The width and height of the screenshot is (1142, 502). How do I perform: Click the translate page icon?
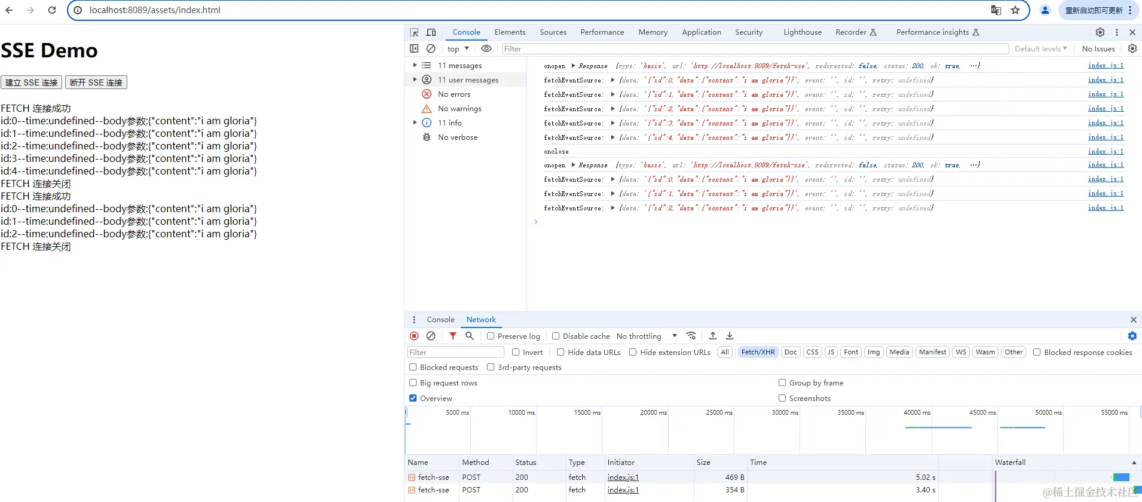(996, 10)
